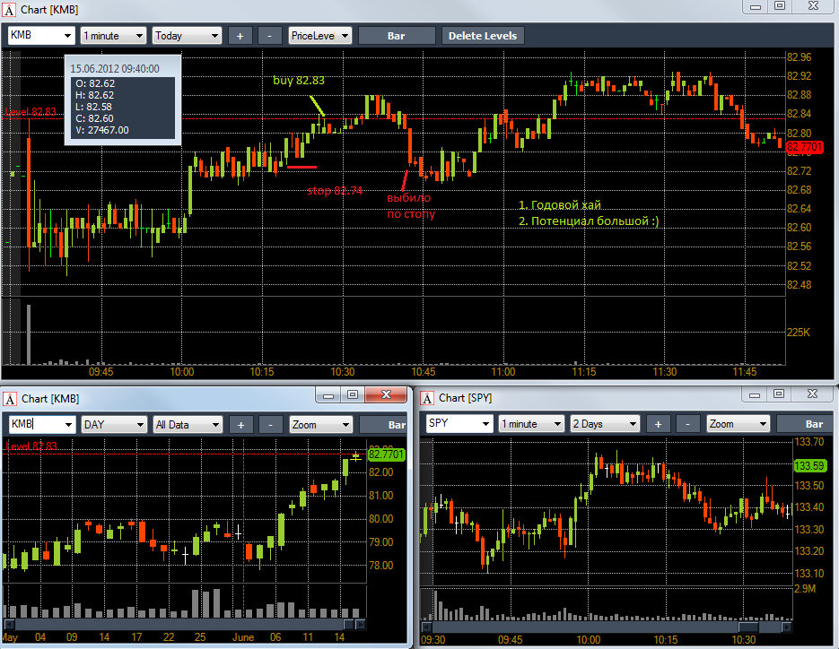Open the 2 Days range dropdown on SPY chart

605,424
